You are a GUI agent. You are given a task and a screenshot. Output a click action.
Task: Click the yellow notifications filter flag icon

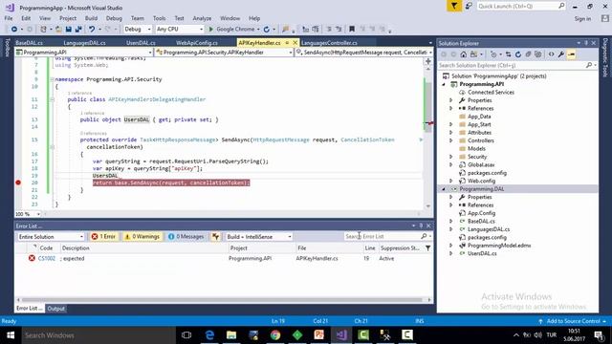pos(454,6)
